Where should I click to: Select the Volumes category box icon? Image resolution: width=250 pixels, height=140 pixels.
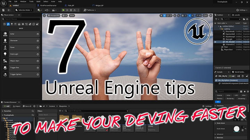[x=34, y=24]
